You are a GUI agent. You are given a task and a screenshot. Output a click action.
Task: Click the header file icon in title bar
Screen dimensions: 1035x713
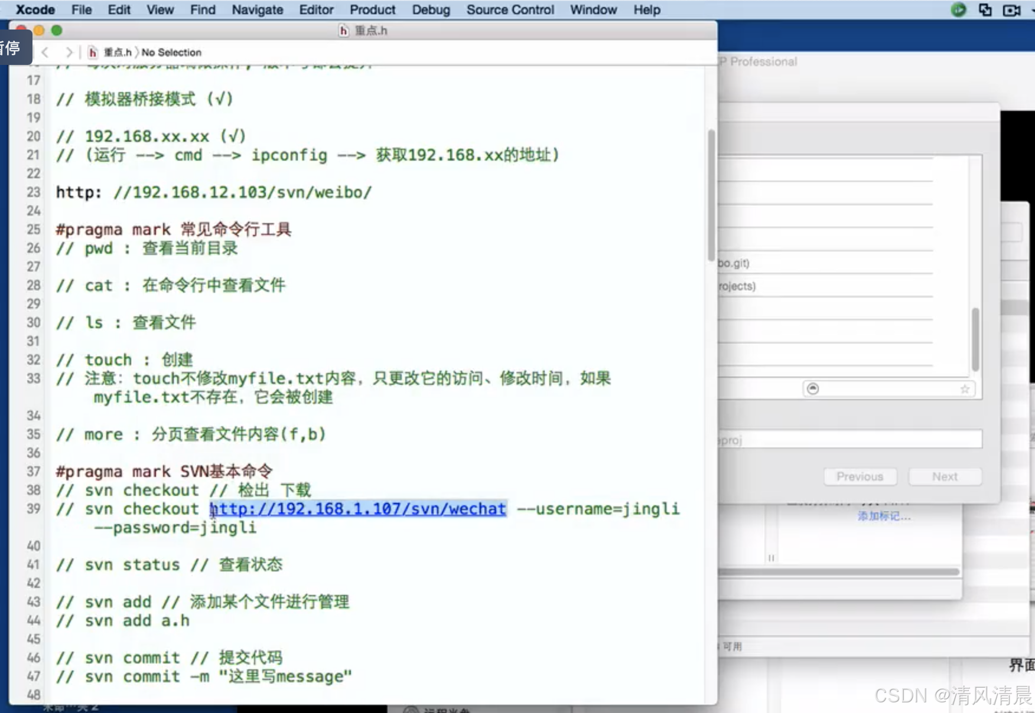[x=344, y=30]
